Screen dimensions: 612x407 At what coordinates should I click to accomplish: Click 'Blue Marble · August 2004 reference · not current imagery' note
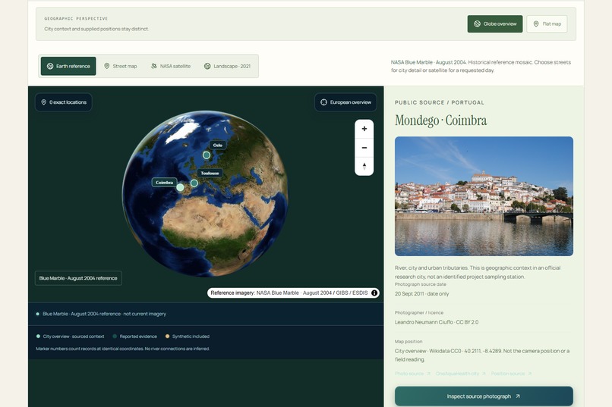point(104,314)
